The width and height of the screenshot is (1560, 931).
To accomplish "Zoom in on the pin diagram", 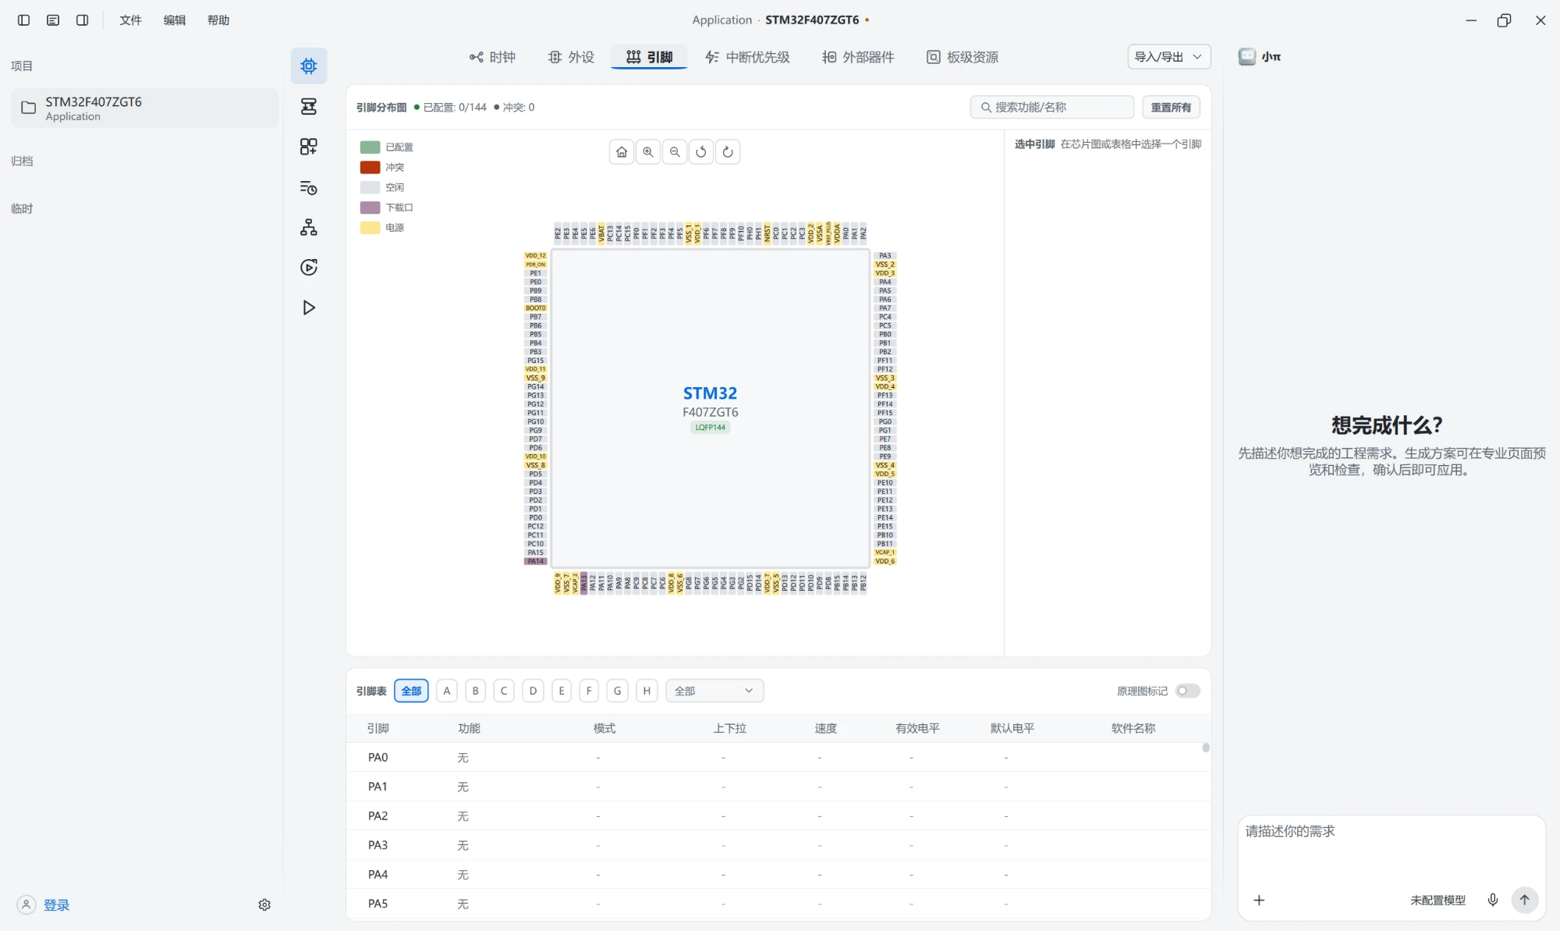I will coord(648,152).
